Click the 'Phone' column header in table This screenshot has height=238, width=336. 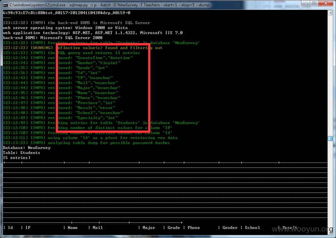(194, 228)
